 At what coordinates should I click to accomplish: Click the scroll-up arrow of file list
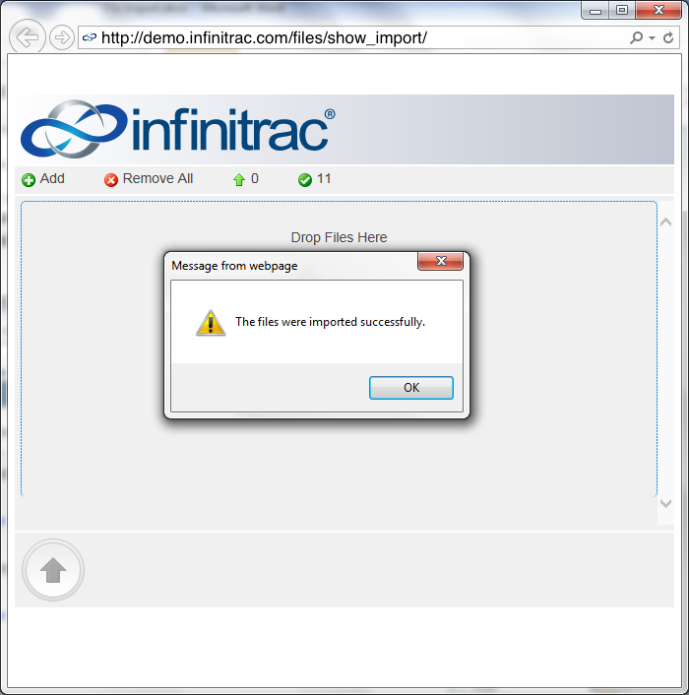coord(666,222)
